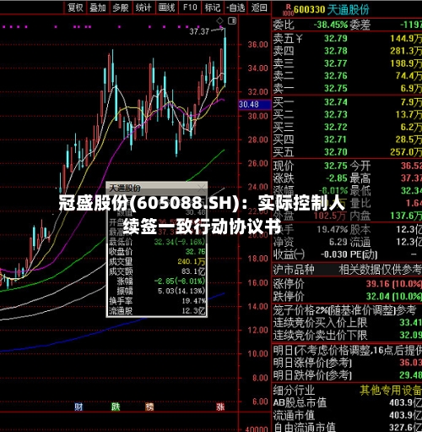
Task: Click the orange 榜 event marker under the chart
Action: [x=149, y=407]
